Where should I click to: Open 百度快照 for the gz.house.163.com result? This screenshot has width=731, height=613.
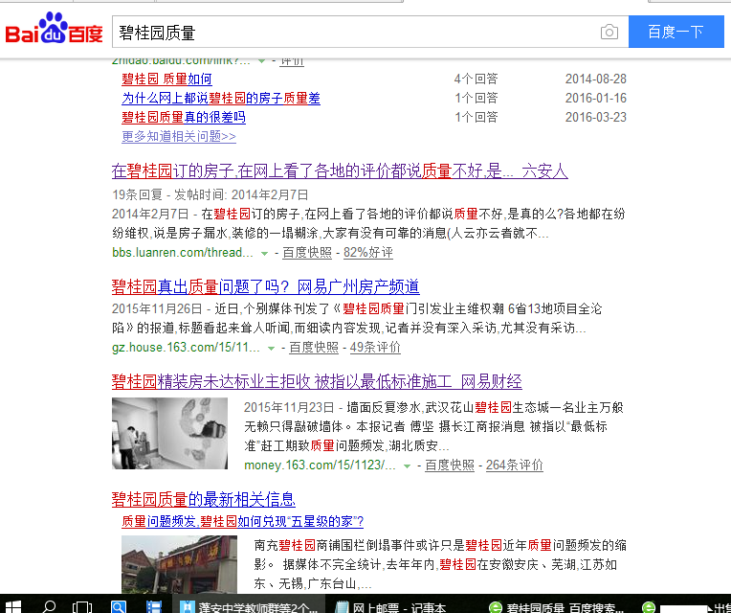(x=314, y=347)
